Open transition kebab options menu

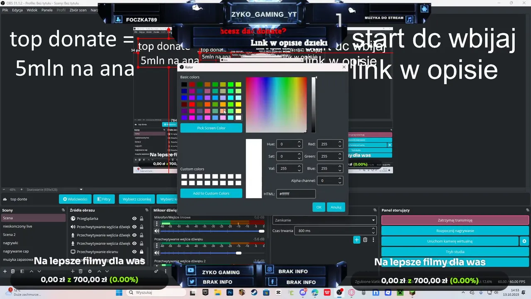373,240
